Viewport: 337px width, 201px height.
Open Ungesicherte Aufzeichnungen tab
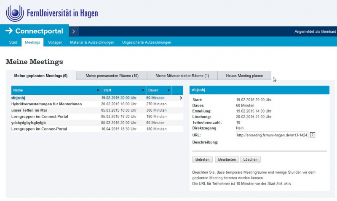coord(147,42)
